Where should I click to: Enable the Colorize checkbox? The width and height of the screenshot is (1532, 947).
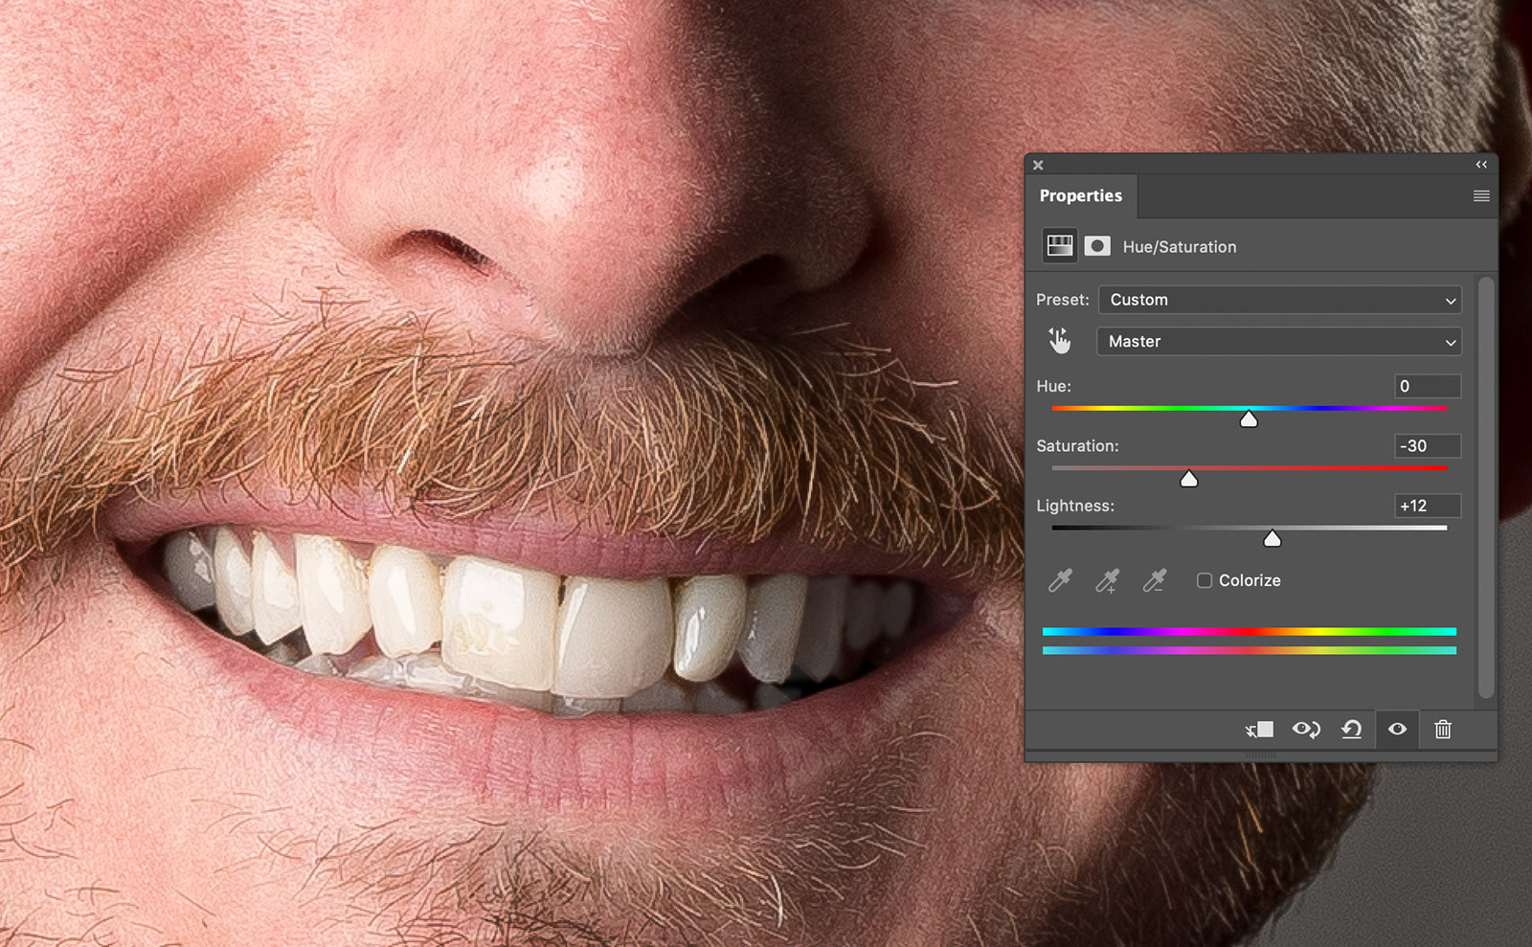tap(1205, 580)
